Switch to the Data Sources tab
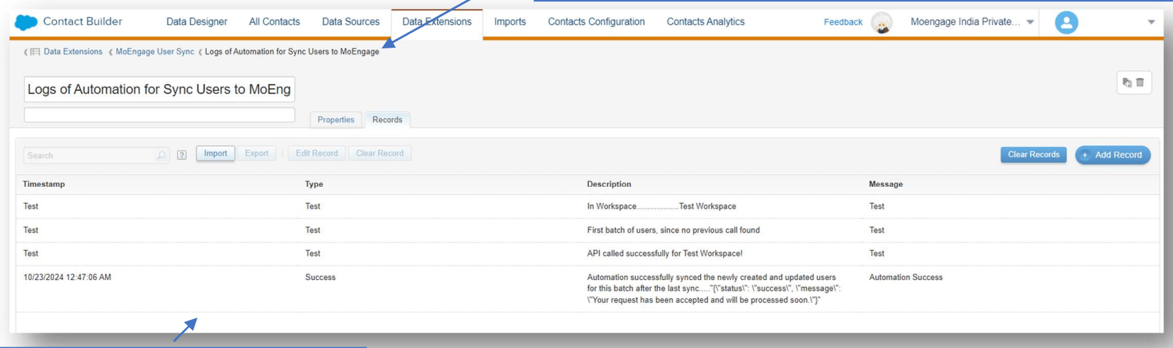Viewport: 1173px width, 348px height. [351, 21]
